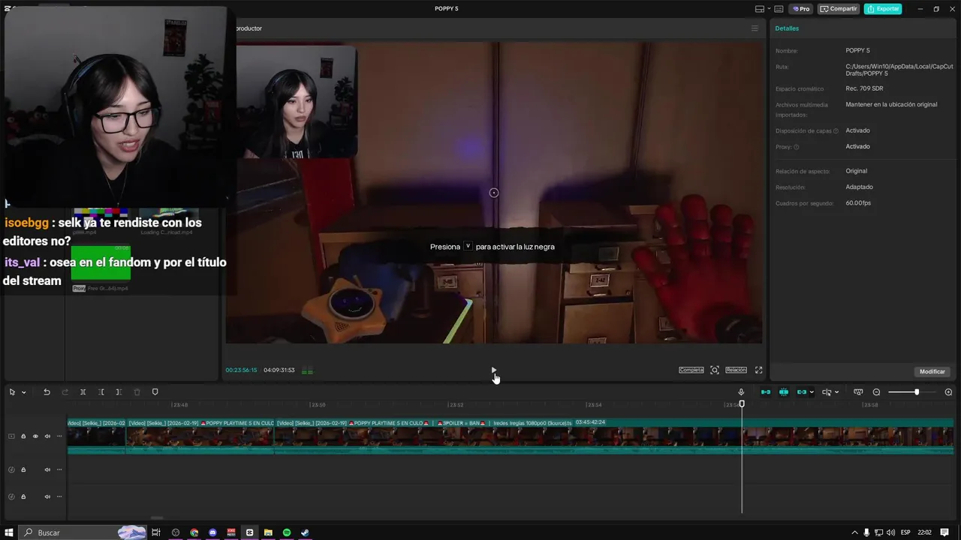Show hidden tray icons chevron
Screen dimensions: 961x540
tap(855, 532)
